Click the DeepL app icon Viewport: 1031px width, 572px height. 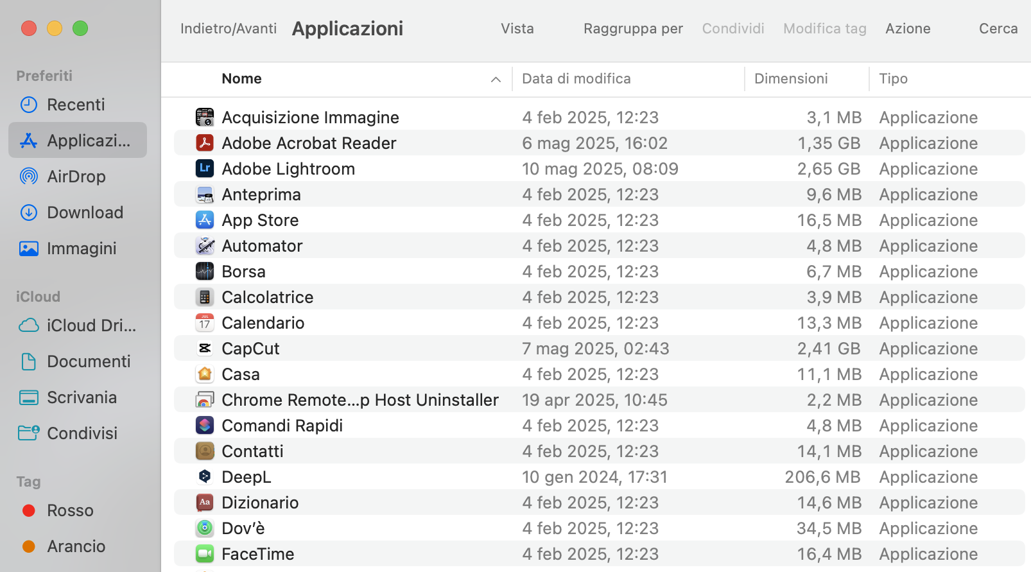click(x=204, y=476)
